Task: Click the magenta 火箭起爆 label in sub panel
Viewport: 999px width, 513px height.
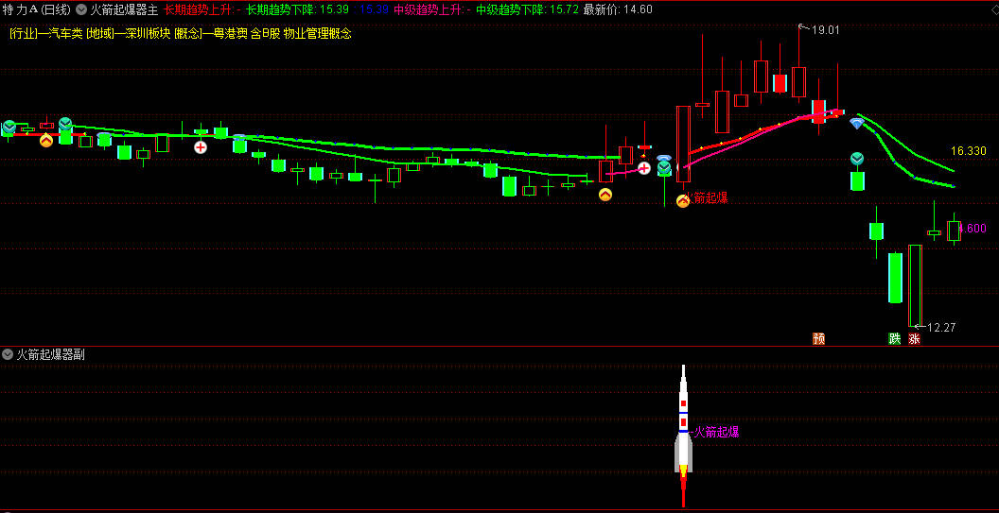Action: tap(716, 432)
